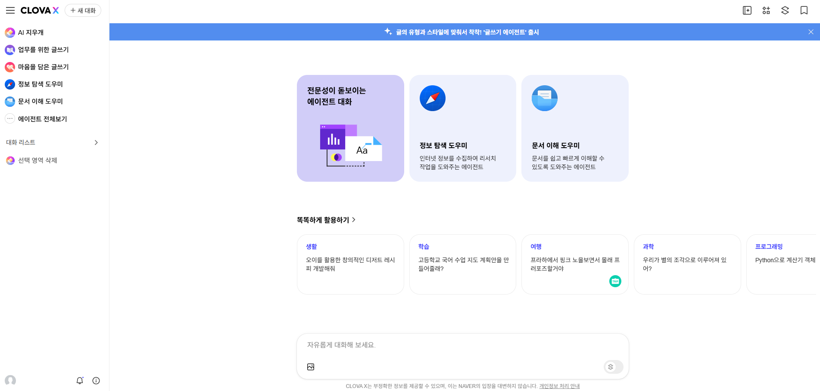The height and width of the screenshot is (391, 820).
Task: Click the TRIP badge on 여행 card
Action: (x=615, y=281)
